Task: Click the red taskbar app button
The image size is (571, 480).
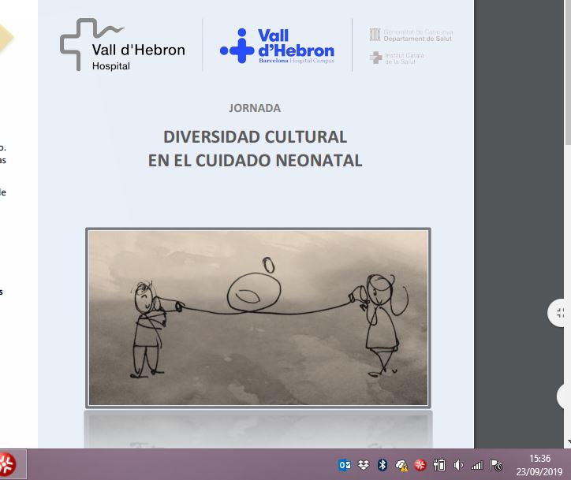Action: pos(7,464)
